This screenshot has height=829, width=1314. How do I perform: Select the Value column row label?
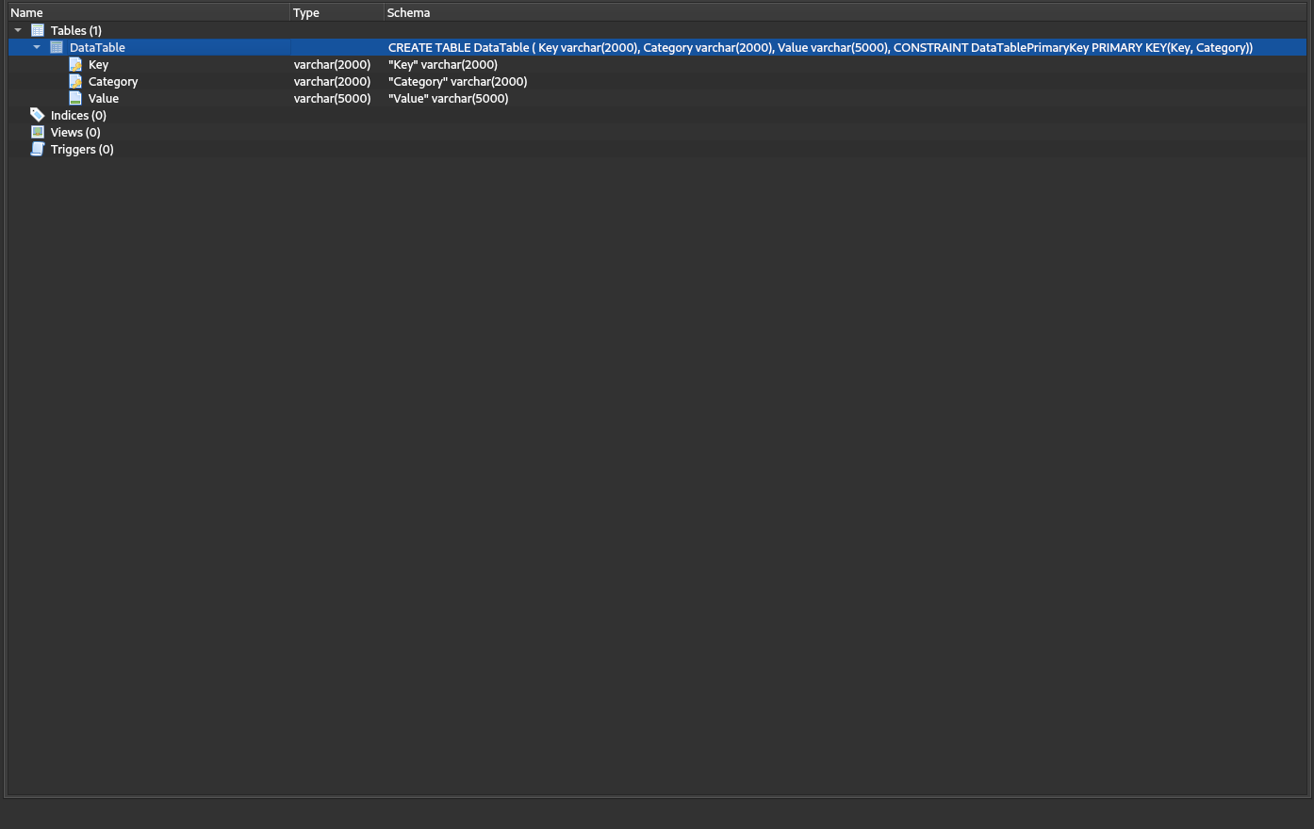(x=104, y=98)
